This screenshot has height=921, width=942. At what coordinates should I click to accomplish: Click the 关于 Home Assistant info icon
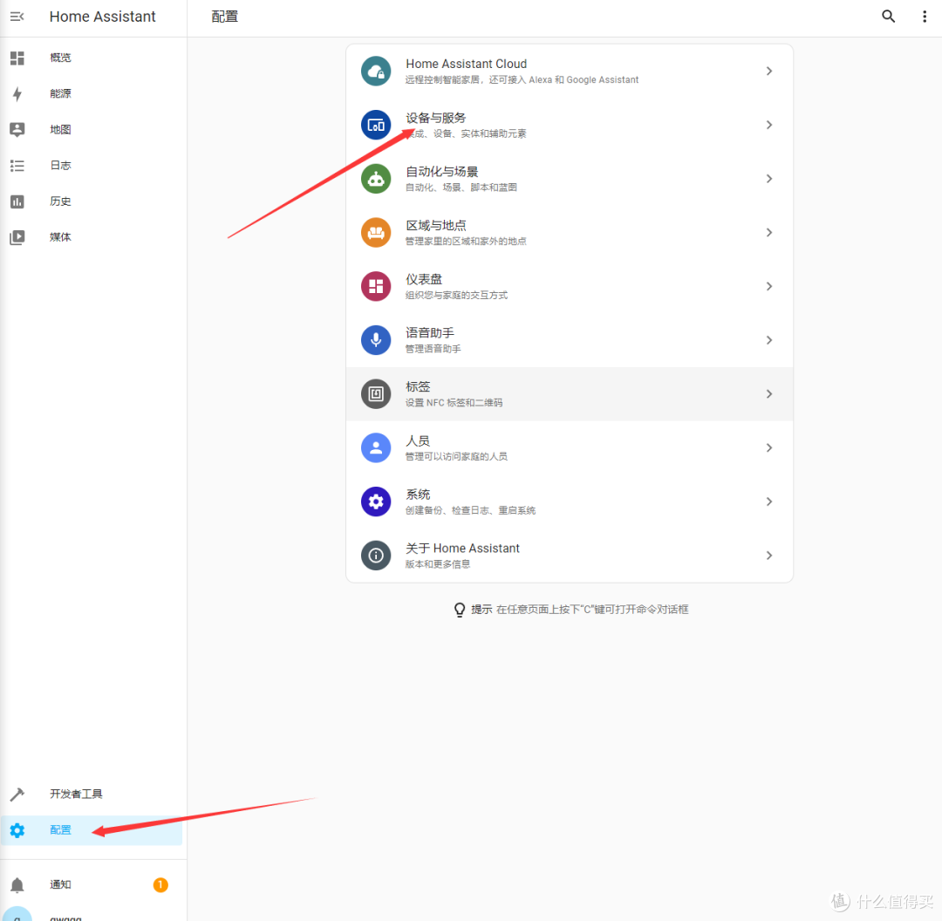tap(376, 555)
